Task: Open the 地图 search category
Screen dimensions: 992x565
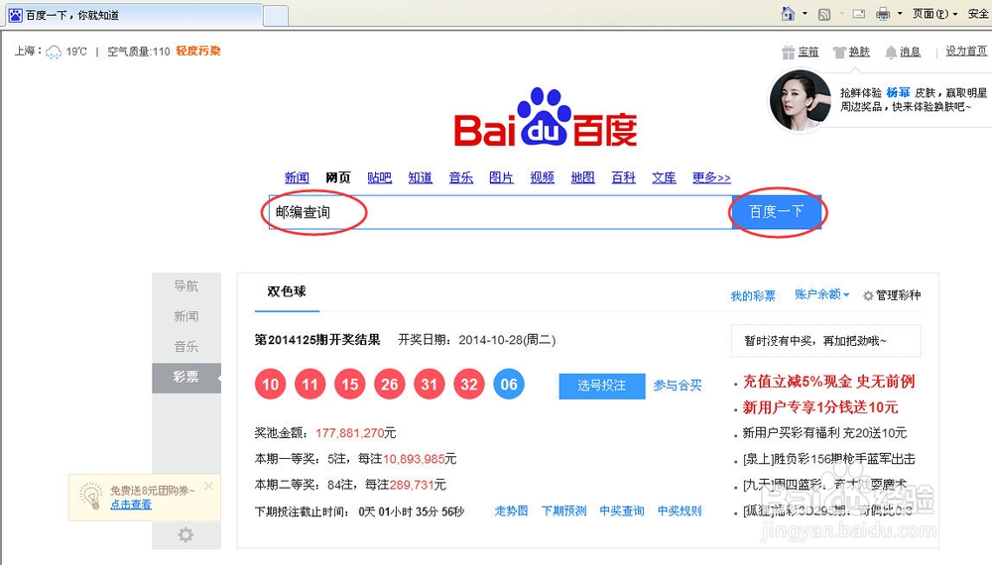Action: tap(582, 177)
